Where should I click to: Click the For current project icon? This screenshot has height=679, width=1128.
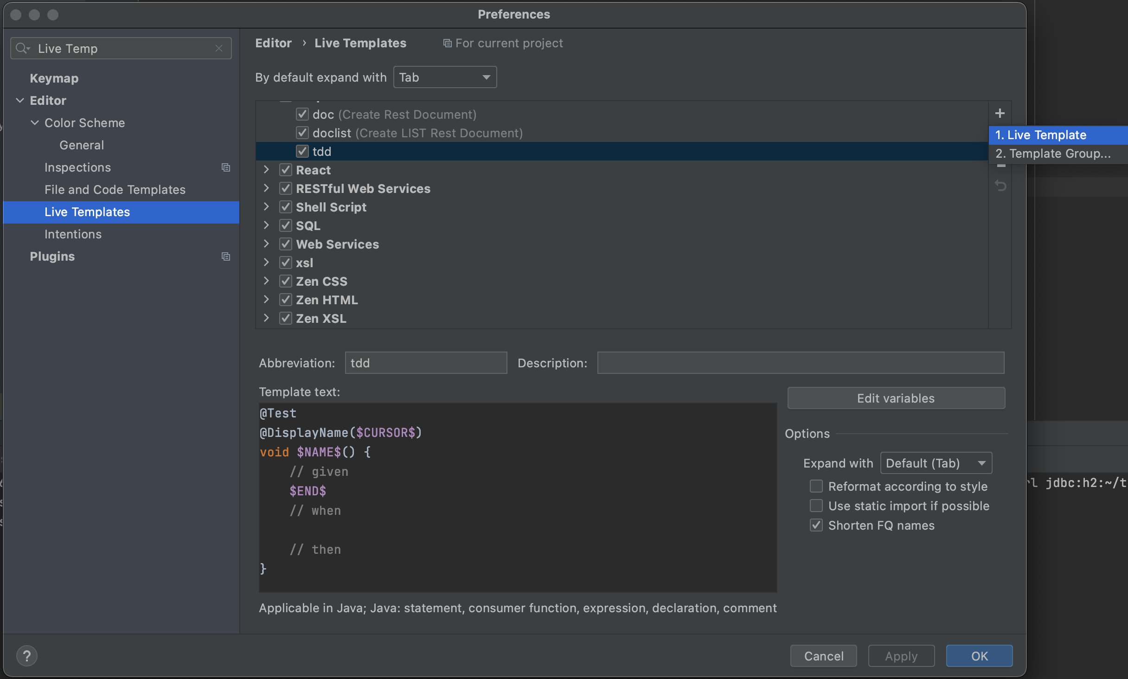[x=447, y=43]
